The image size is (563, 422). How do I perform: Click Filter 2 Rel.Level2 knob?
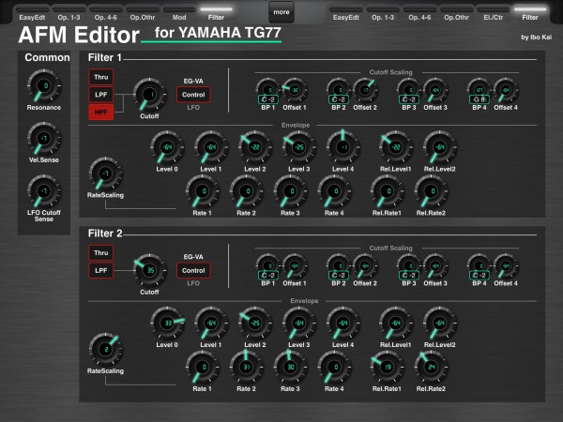tap(440, 323)
